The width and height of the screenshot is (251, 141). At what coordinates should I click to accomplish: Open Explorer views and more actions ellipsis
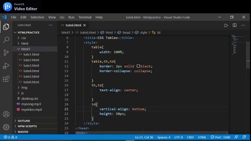pyautogui.click(x=51, y=25)
